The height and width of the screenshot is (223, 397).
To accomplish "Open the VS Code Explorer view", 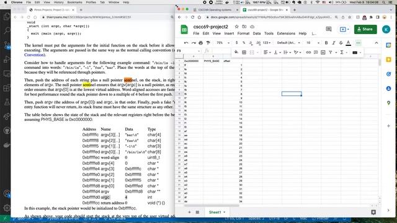I will (7, 17).
